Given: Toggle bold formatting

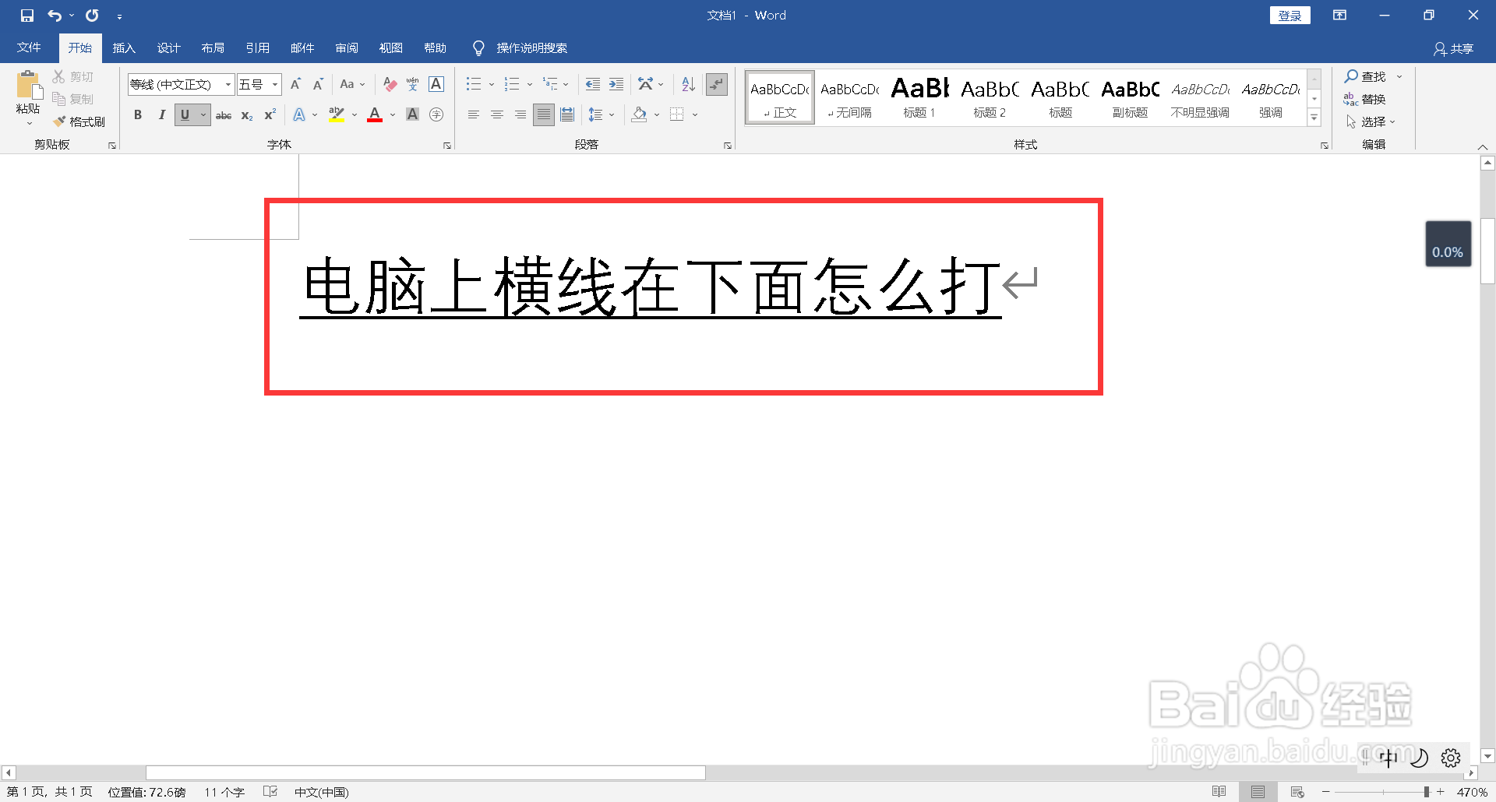Looking at the screenshot, I should point(138,114).
